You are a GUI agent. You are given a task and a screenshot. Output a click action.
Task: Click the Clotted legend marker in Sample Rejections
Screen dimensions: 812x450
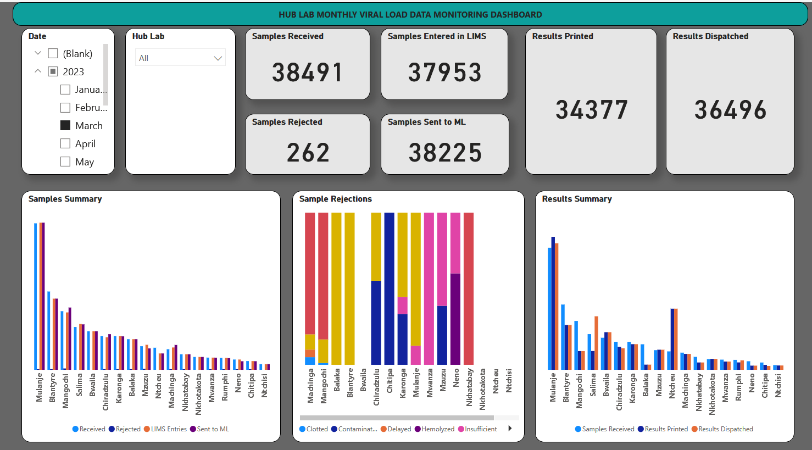click(303, 429)
